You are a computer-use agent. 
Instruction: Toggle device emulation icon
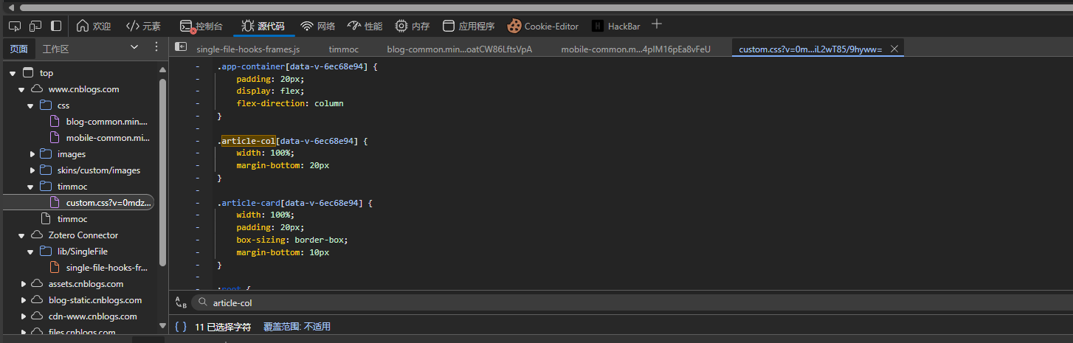[35, 26]
